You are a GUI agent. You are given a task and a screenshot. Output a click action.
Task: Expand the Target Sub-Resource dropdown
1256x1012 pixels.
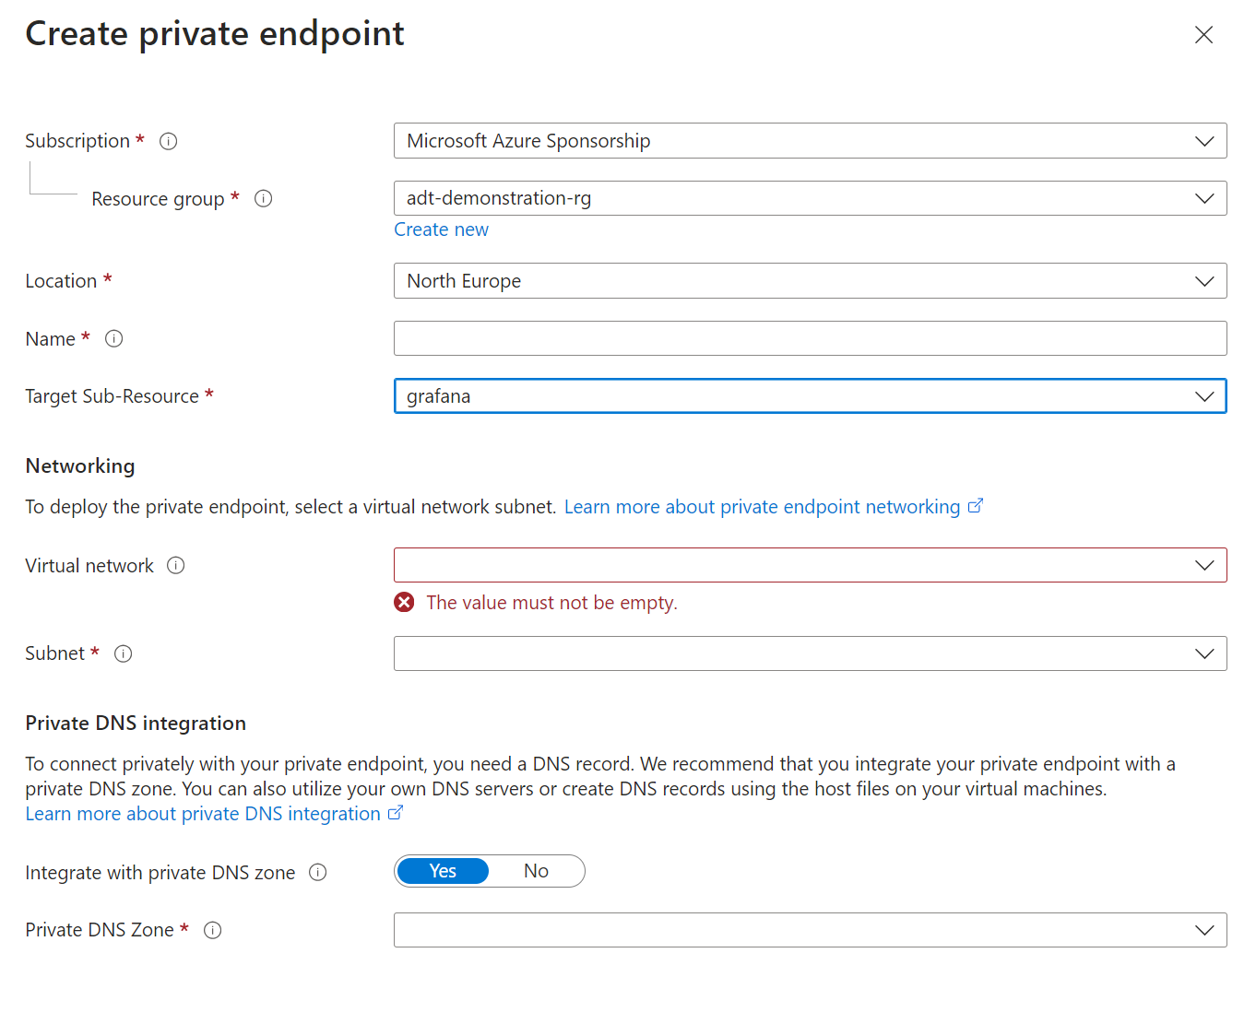pyautogui.click(x=810, y=396)
